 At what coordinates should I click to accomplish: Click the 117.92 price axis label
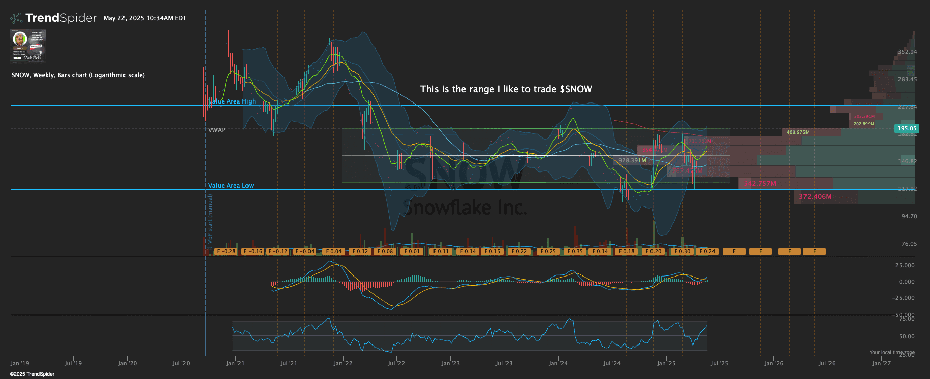click(907, 189)
